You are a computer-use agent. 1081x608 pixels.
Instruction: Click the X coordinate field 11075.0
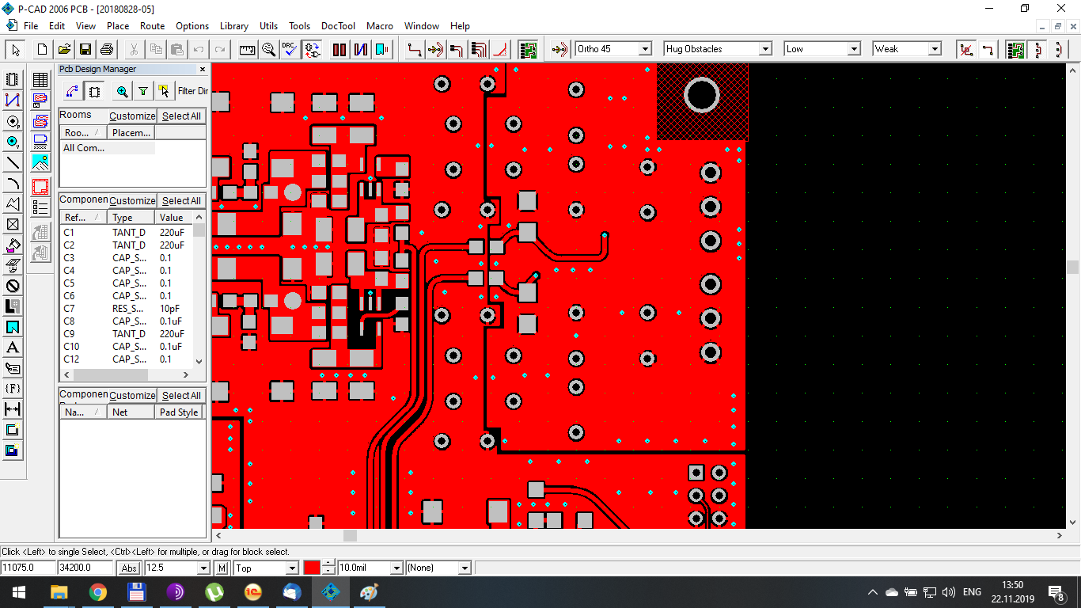tap(28, 568)
